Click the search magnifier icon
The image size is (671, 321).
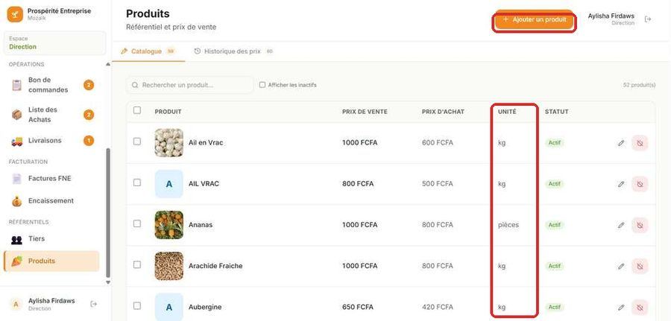click(135, 85)
